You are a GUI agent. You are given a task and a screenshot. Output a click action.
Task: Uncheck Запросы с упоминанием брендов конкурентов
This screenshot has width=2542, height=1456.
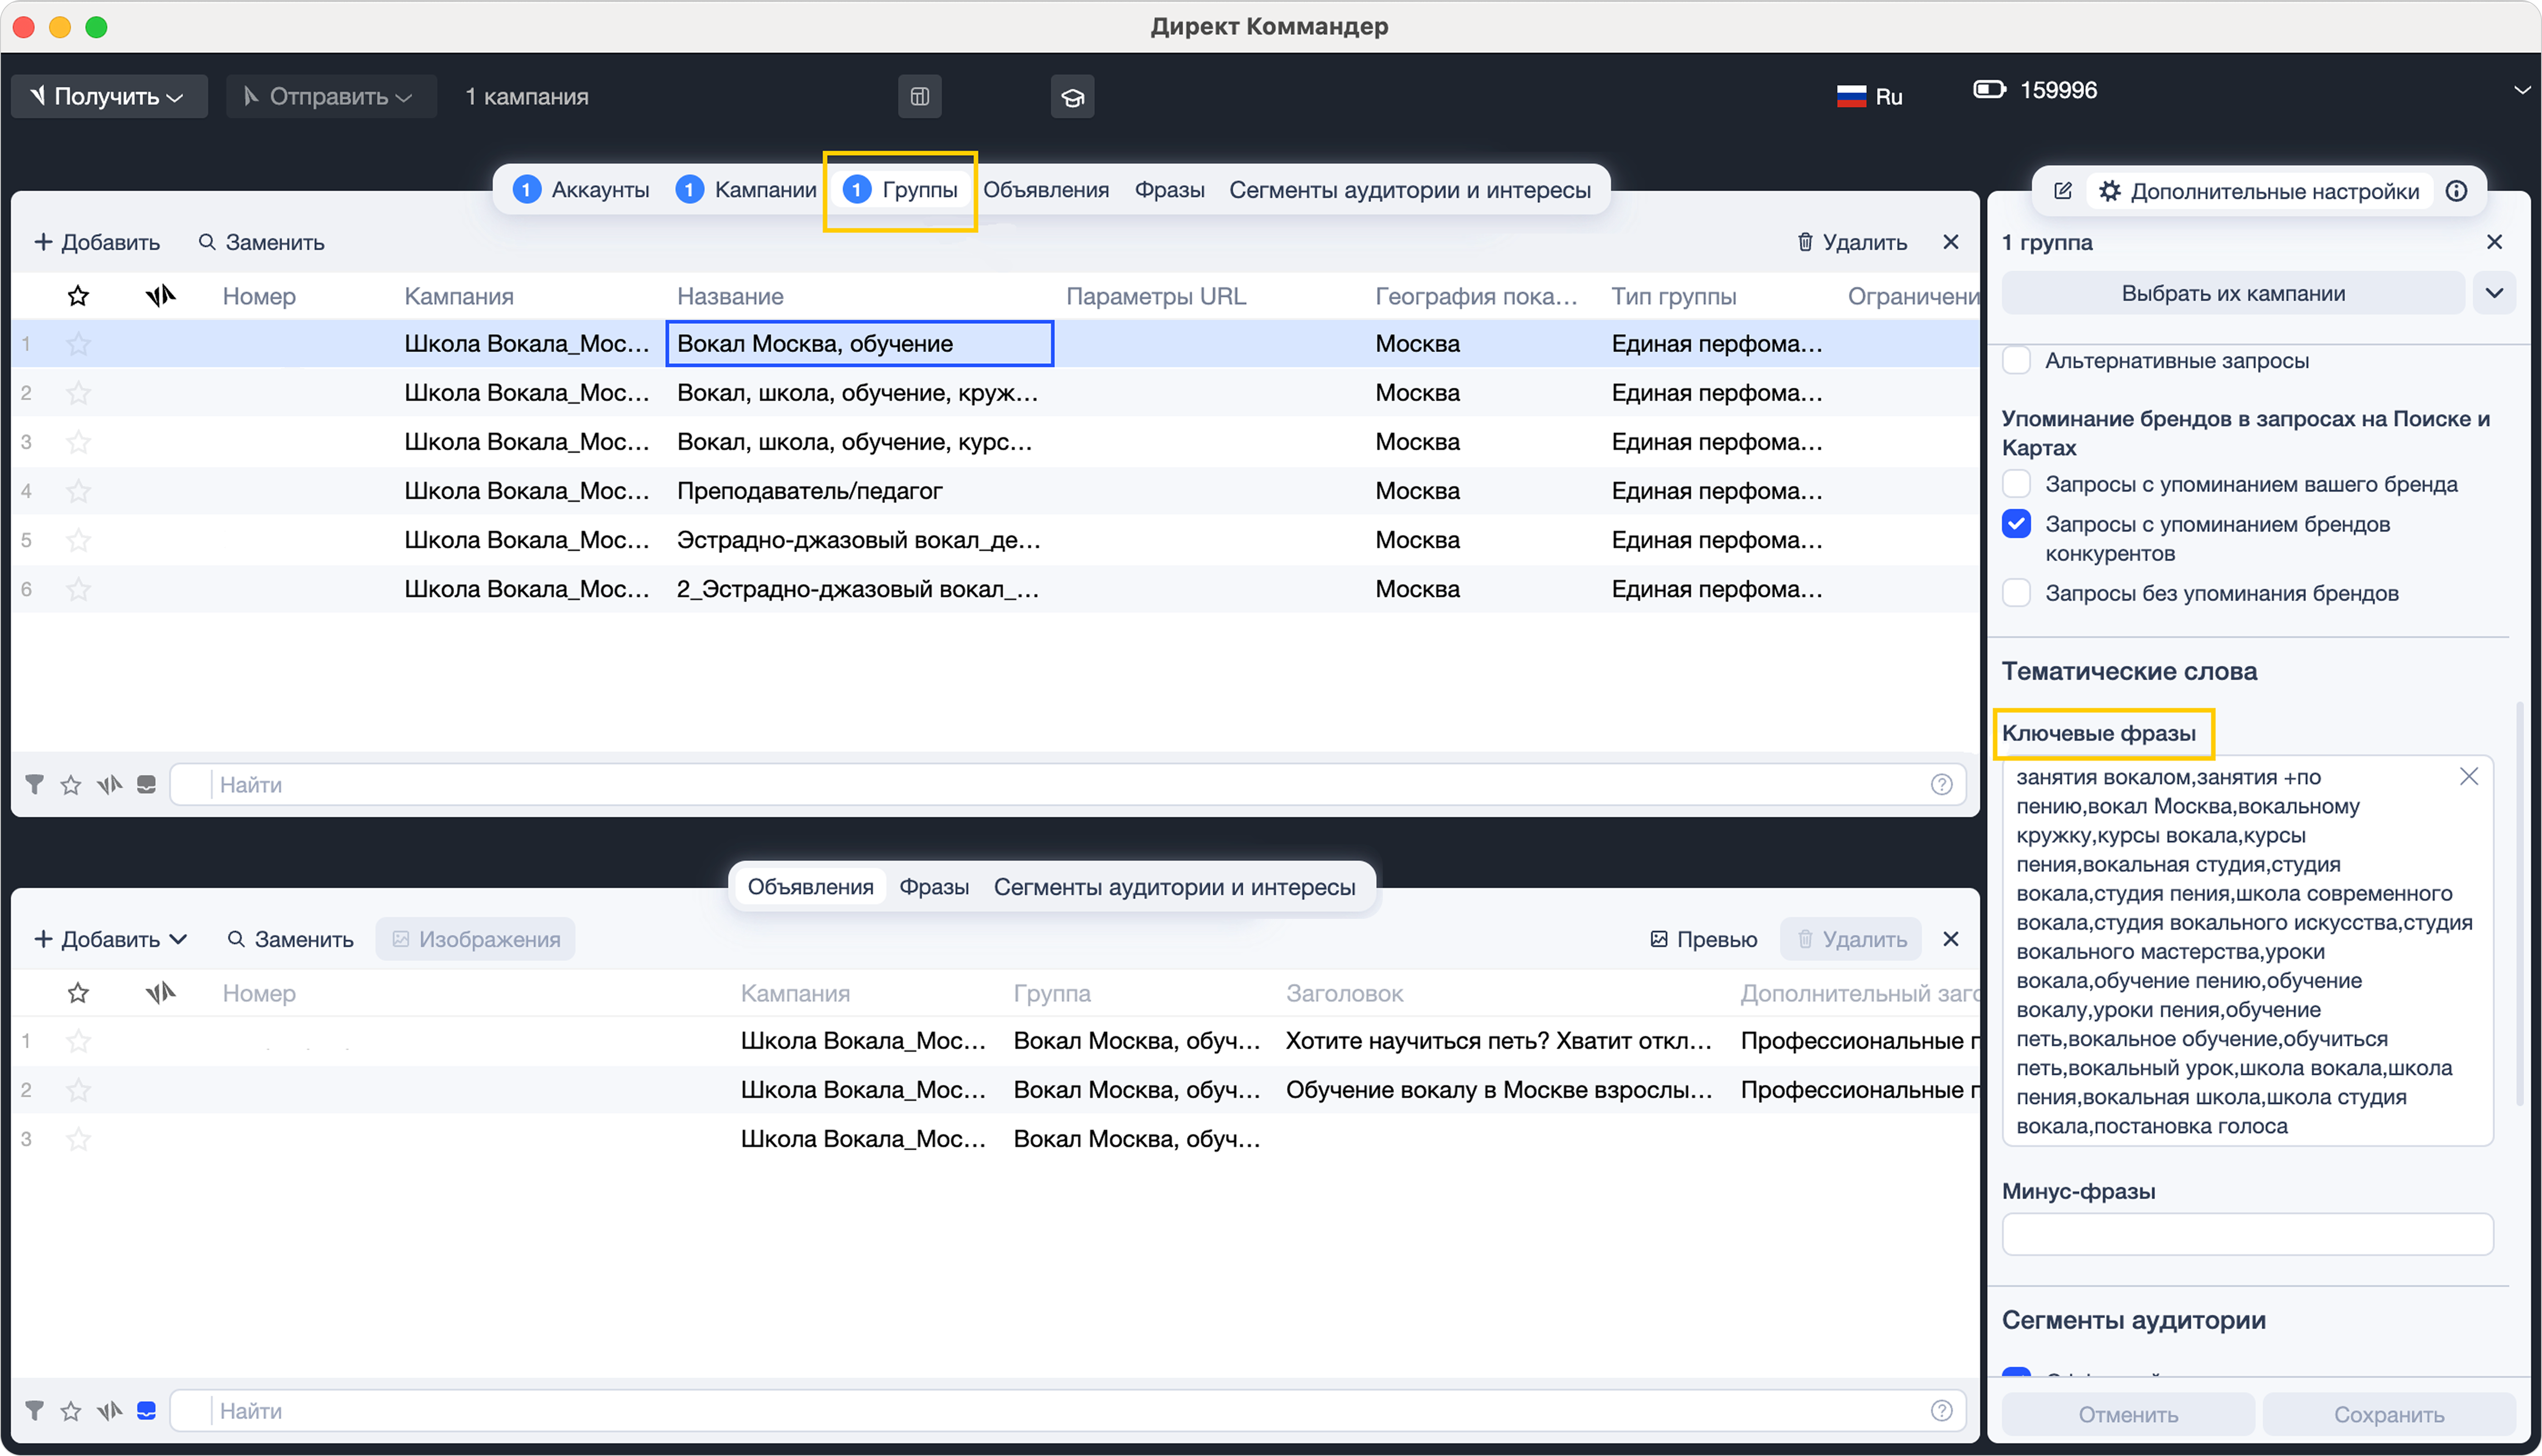(x=2016, y=524)
